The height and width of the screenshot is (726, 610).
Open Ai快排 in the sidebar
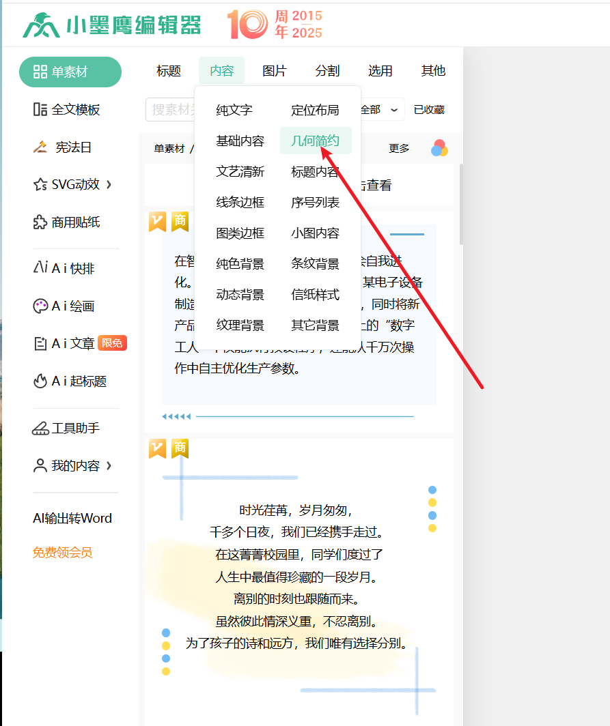click(x=66, y=268)
